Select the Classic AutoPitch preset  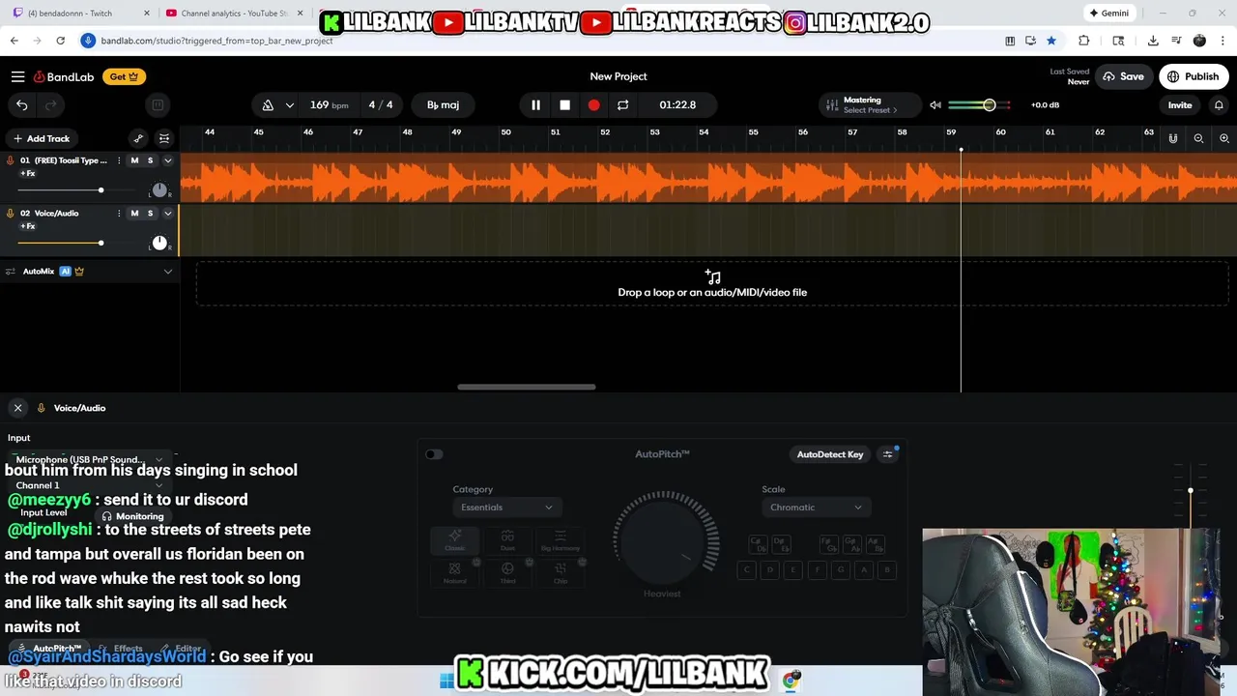[454, 540]
